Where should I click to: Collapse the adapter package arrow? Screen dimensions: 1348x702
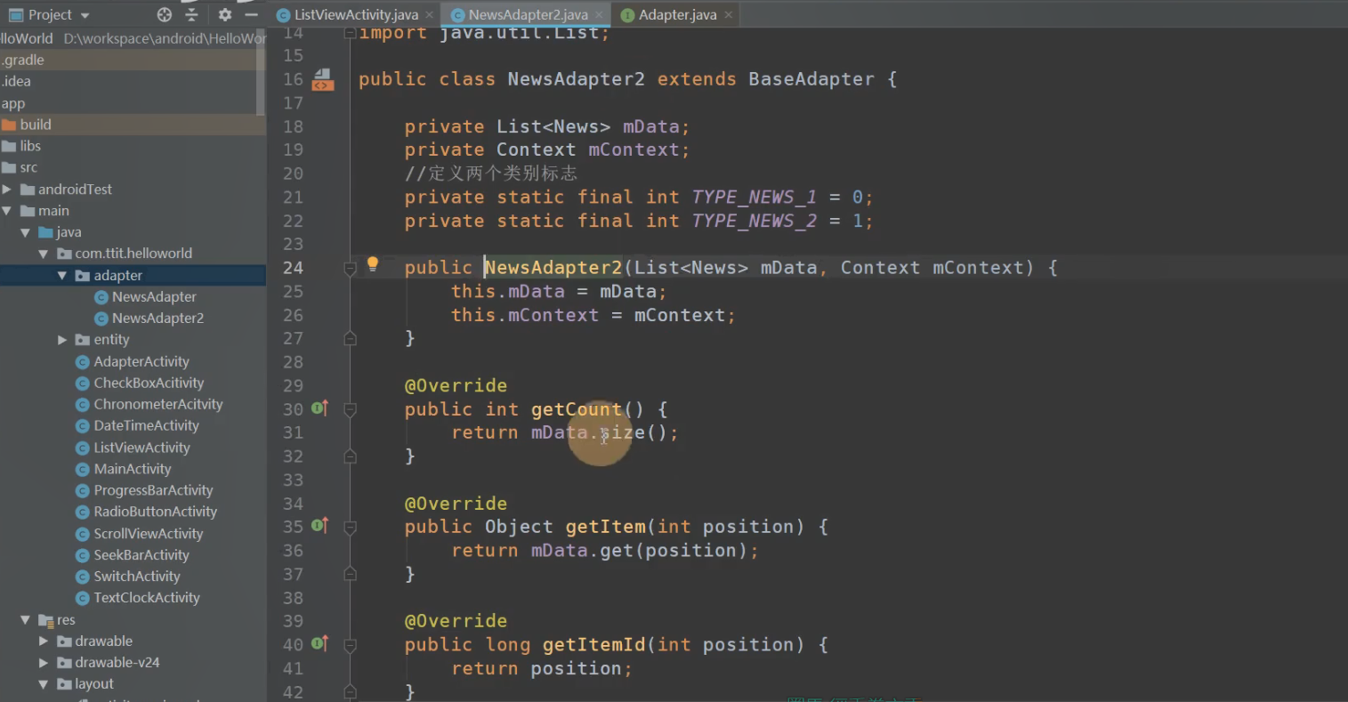(x=62, y=276)
